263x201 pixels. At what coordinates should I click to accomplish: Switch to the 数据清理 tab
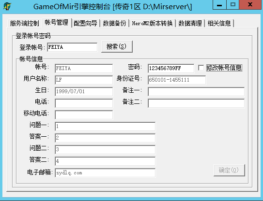pyautogui.click(x=190, y=23)
